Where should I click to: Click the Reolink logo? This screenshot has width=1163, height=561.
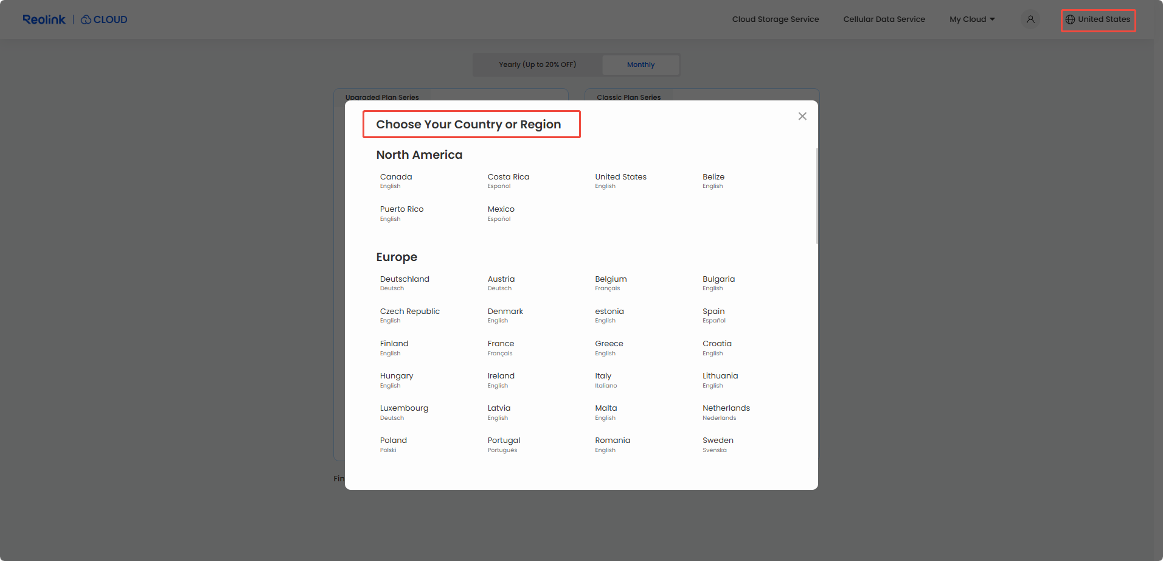pos(44,19)
